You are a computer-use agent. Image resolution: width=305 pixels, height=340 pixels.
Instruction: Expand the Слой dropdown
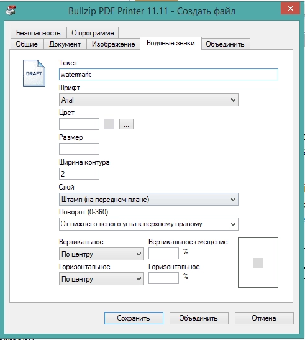tap(148, 200)
